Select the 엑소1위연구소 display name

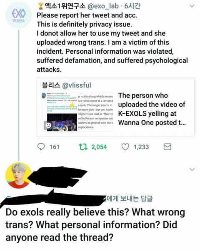coord(65,6)
